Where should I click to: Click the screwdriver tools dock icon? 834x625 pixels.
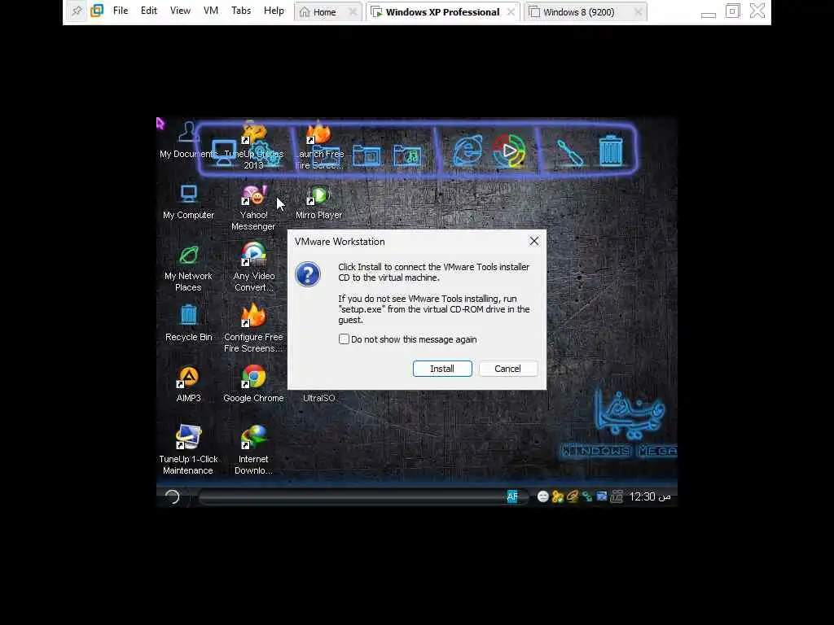[x=569, y=152]
